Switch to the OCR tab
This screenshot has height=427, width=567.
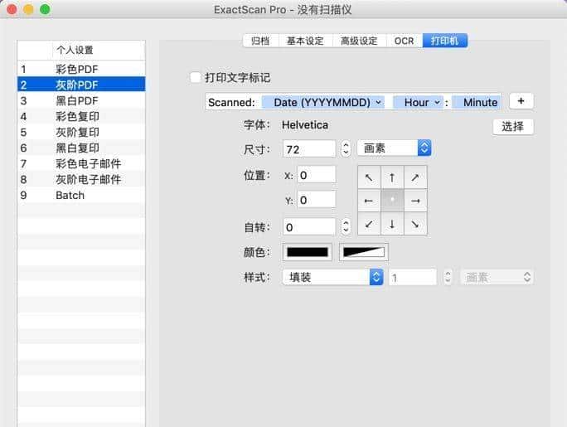click(404, 41)
